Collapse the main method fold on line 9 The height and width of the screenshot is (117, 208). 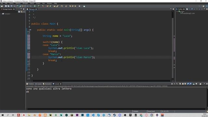(31, 30)
